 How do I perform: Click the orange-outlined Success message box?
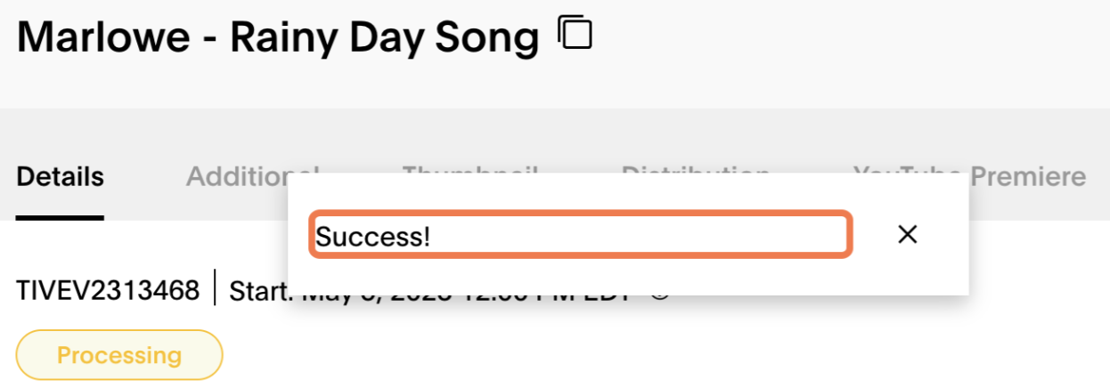pos(581,235)
